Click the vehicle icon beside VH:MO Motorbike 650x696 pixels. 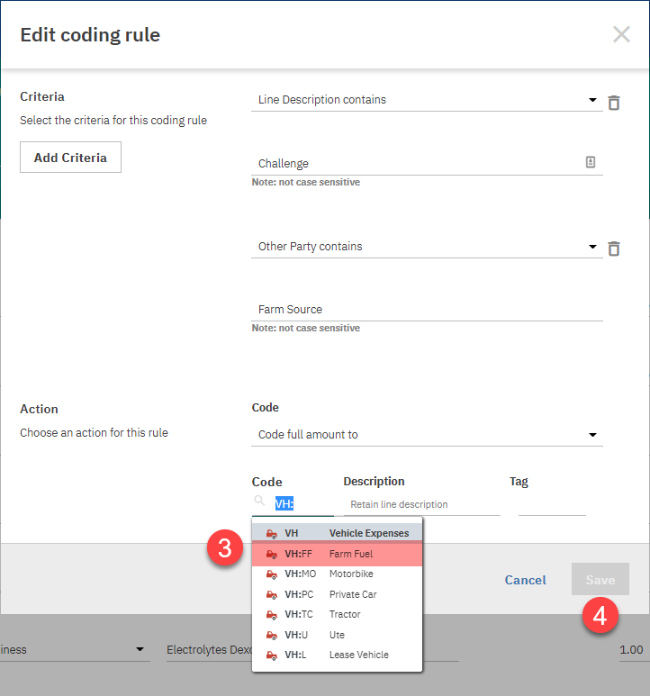pos(272,574)
